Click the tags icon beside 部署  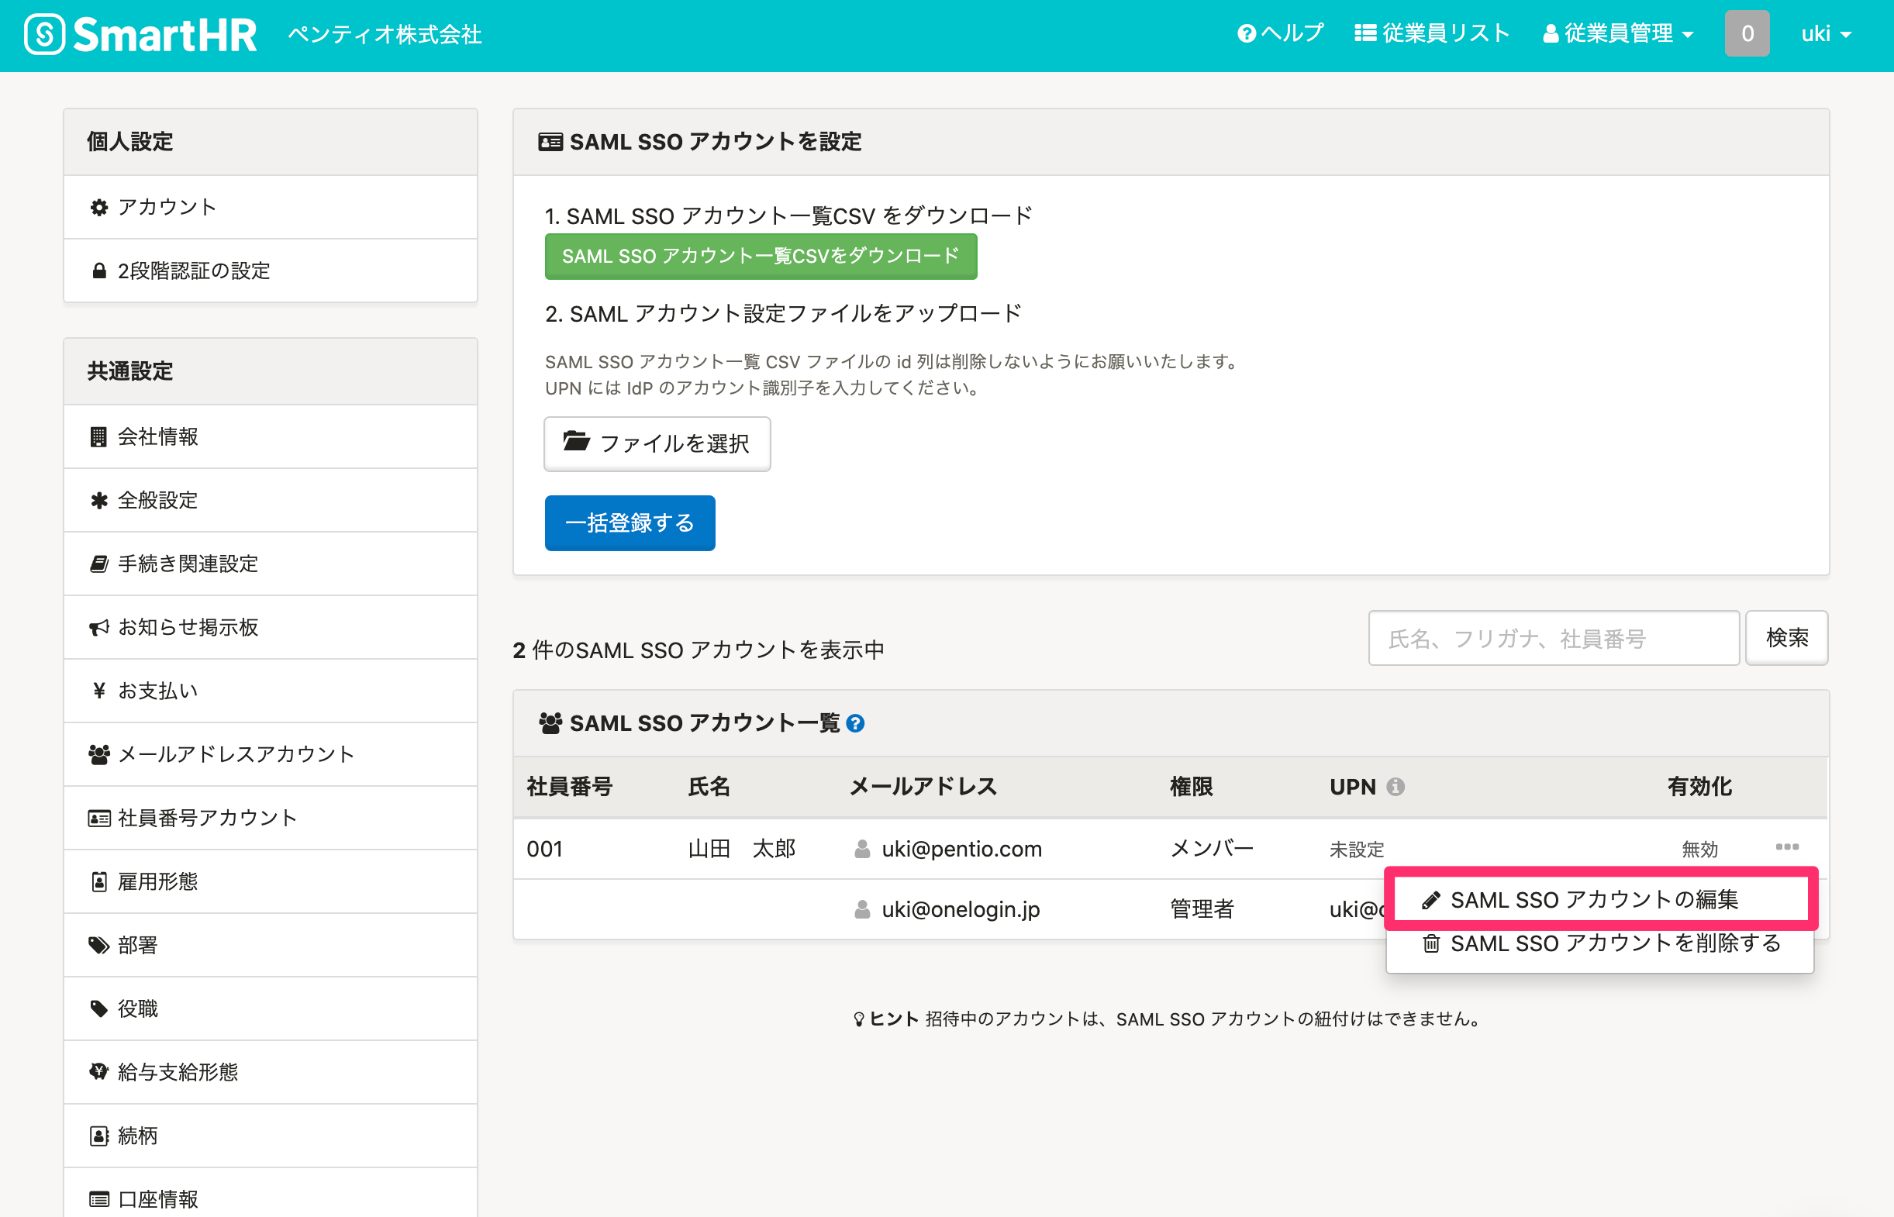(98, 945)
